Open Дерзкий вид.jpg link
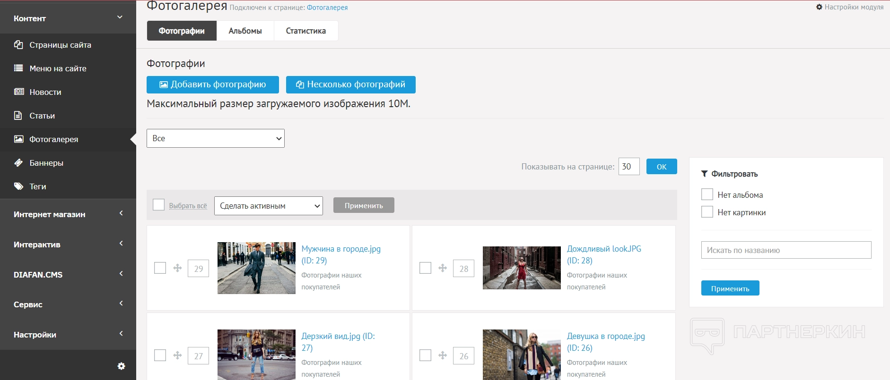Image resolution: width=890 pixels, height=380 pixels. point(338,342)
